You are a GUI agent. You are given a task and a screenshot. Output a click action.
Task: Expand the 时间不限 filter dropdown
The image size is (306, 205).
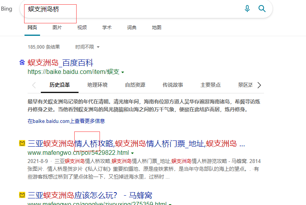(x=87, y=47)
